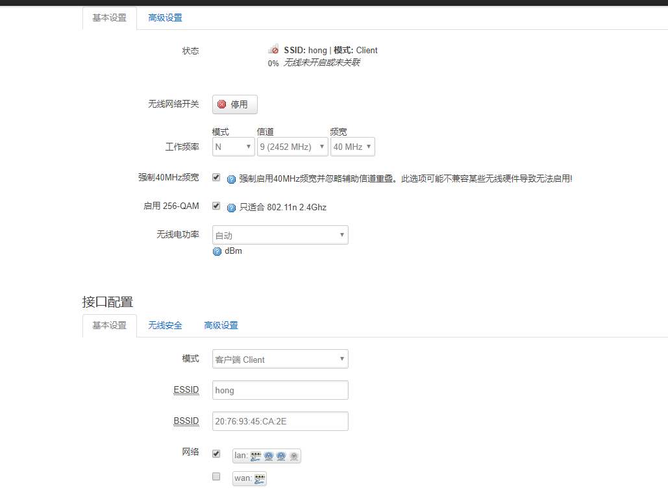Click inside the ESSID input field
This screenshot has height=490, width=668.
(x=280, y=390)
